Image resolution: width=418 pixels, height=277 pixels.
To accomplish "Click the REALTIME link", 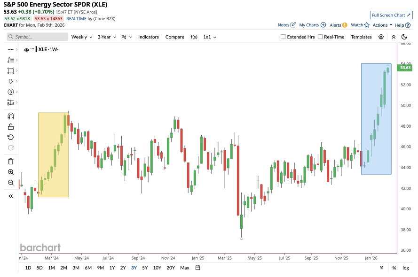I will click(x=76, y=19).
